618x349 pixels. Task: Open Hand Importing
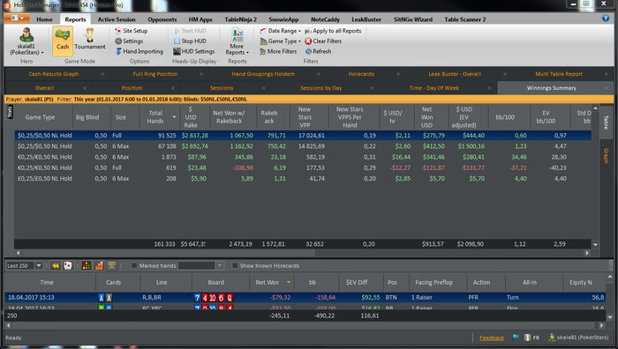139,51
